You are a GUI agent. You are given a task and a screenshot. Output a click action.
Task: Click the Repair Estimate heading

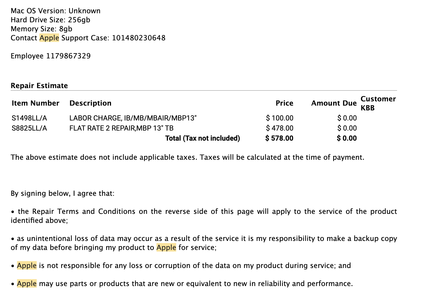(39, 86)
